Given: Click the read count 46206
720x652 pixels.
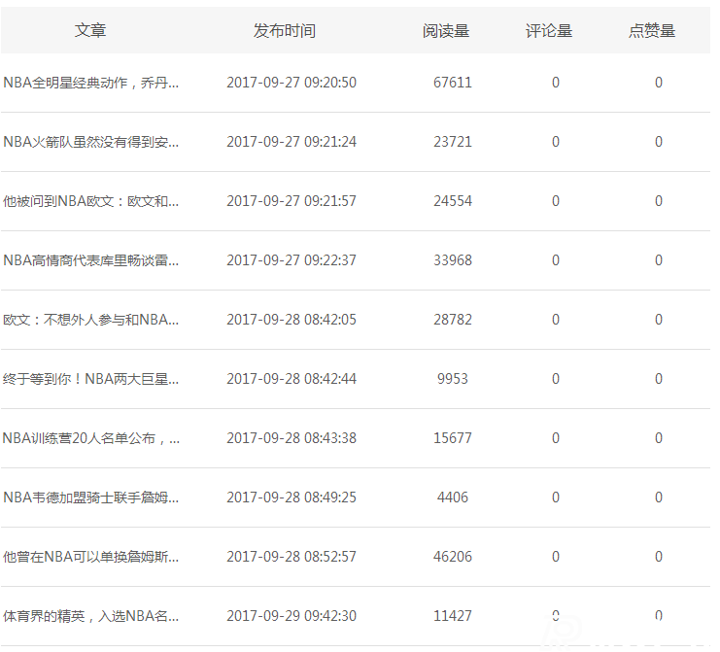Looking at the screenshot, I should [453, 557].
